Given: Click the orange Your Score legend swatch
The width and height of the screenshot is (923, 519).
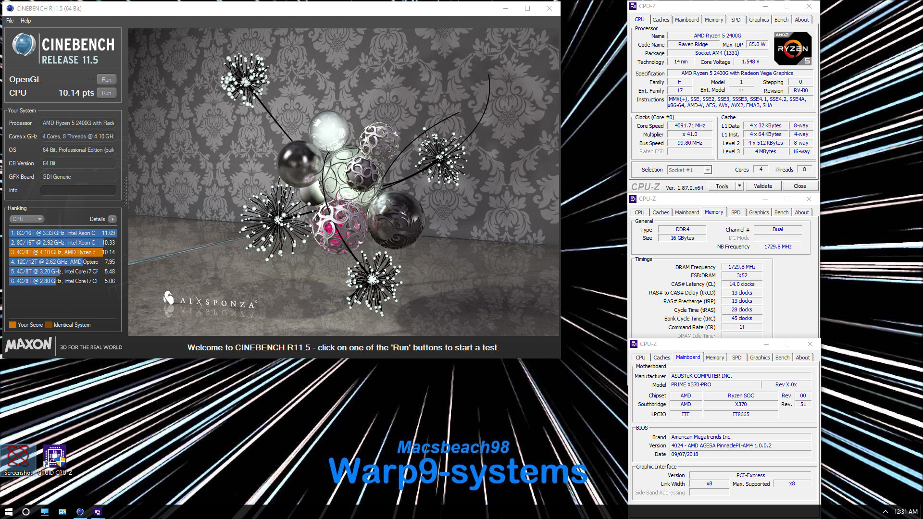Looking at the screenshot, I should click(12, 325).
